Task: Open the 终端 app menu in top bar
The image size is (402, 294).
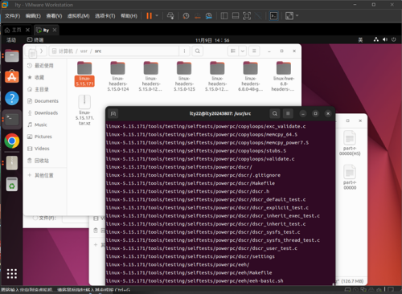Action: click(35, 40)
